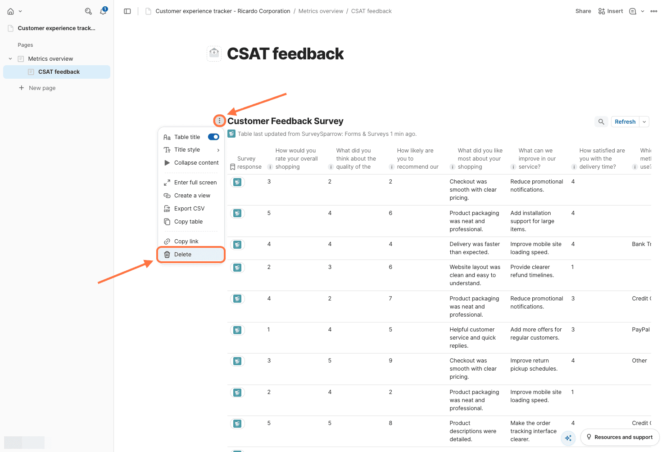Click the search icon in the sidebar
Screen dimensions: 666x452
88,11
